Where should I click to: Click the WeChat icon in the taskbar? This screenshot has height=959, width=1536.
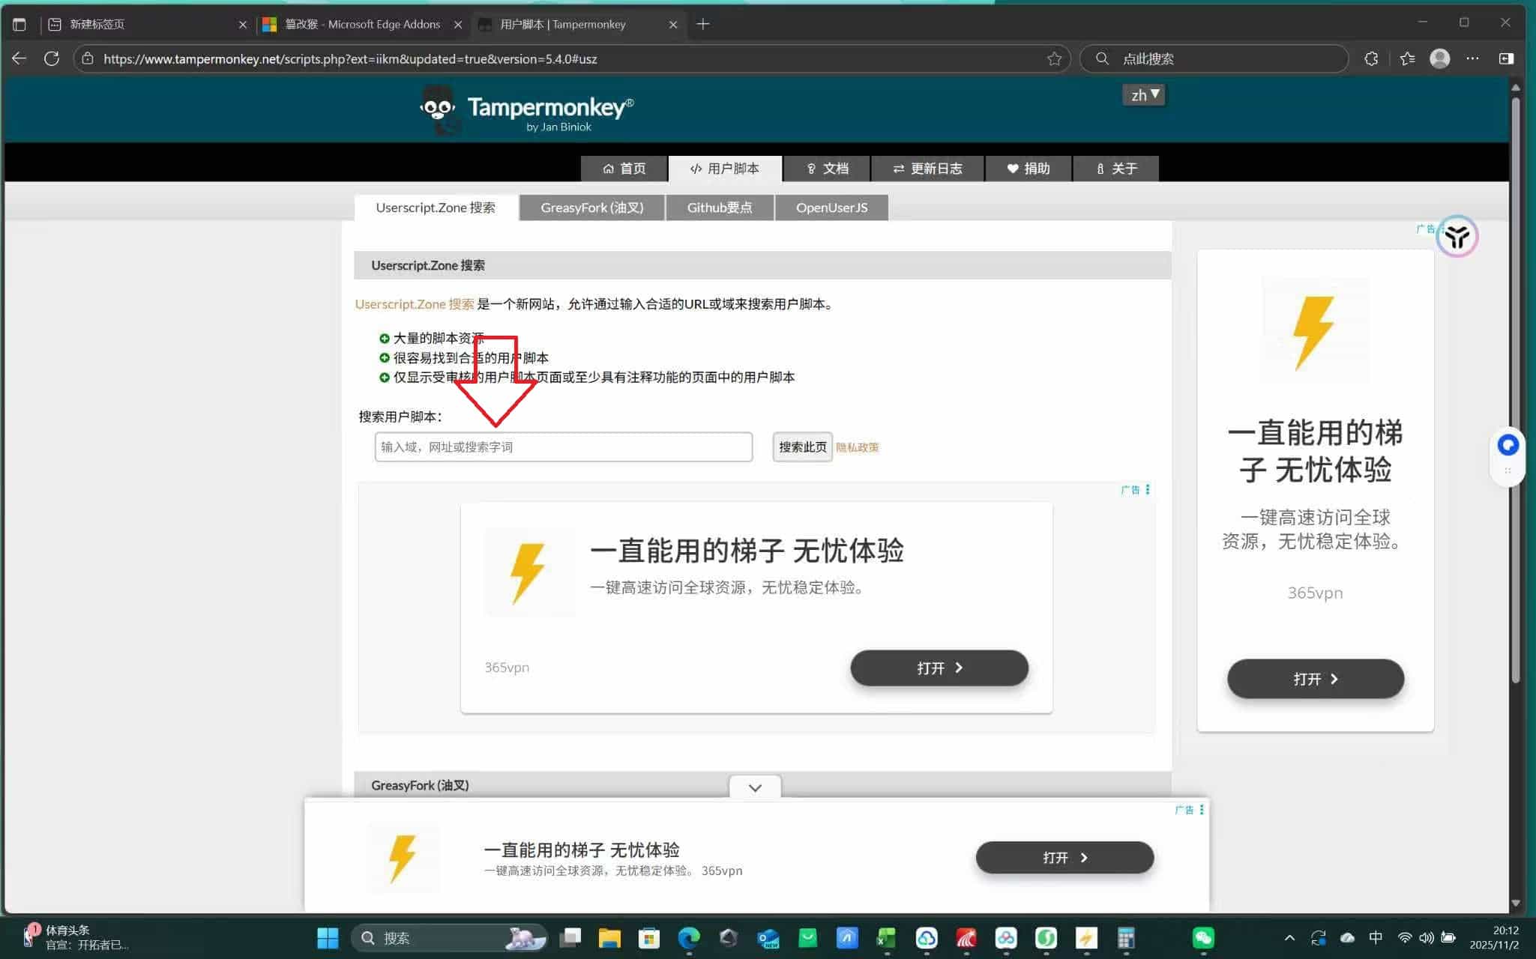(x=1203, y=937)
